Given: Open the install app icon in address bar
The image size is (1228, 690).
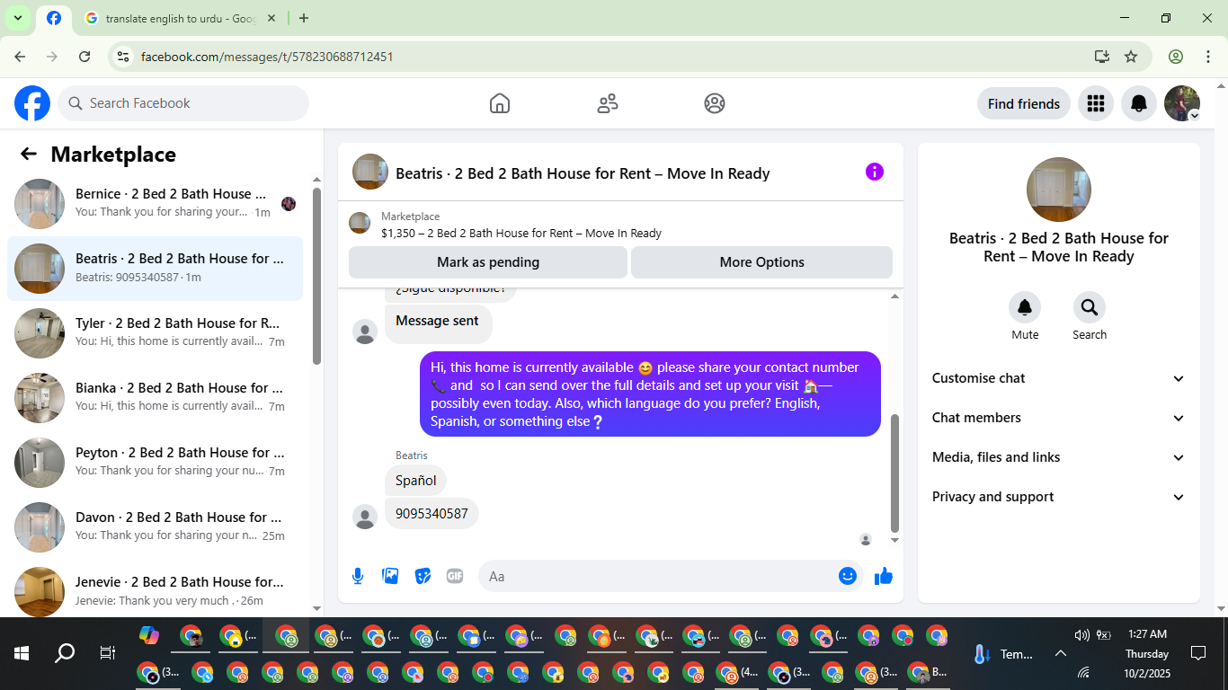Looking at the screenshot, I should pyautogui.click(x=1102, y=57).
